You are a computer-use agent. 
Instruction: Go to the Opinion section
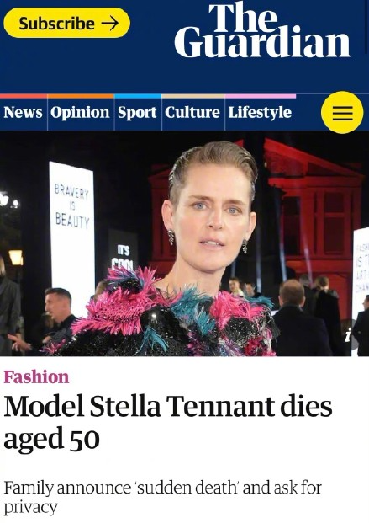(80, 112)
